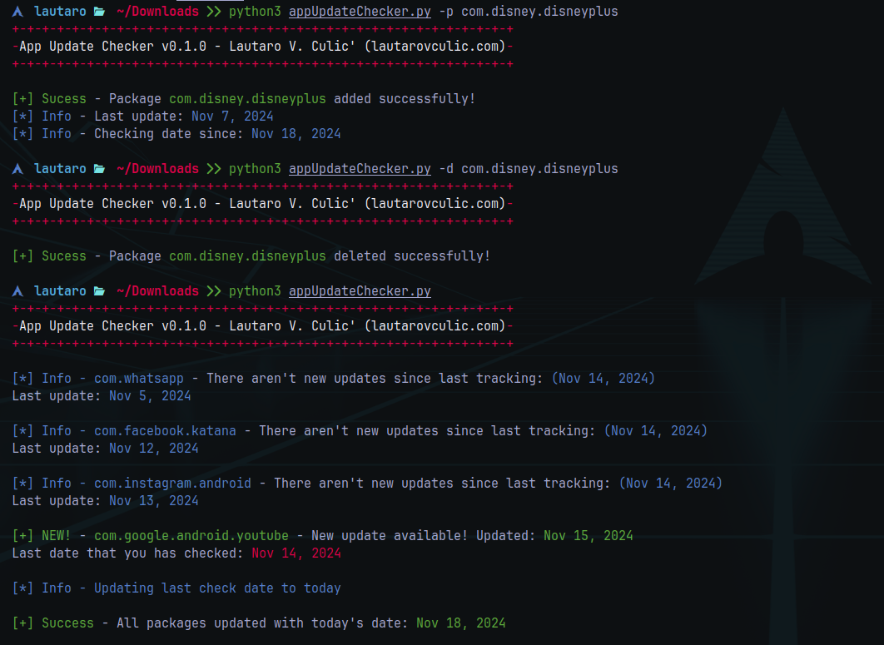Click "Updating last check date to today" message
Image resolution: width=884 pixels, height=645 pixels.
tap(217, 588)
